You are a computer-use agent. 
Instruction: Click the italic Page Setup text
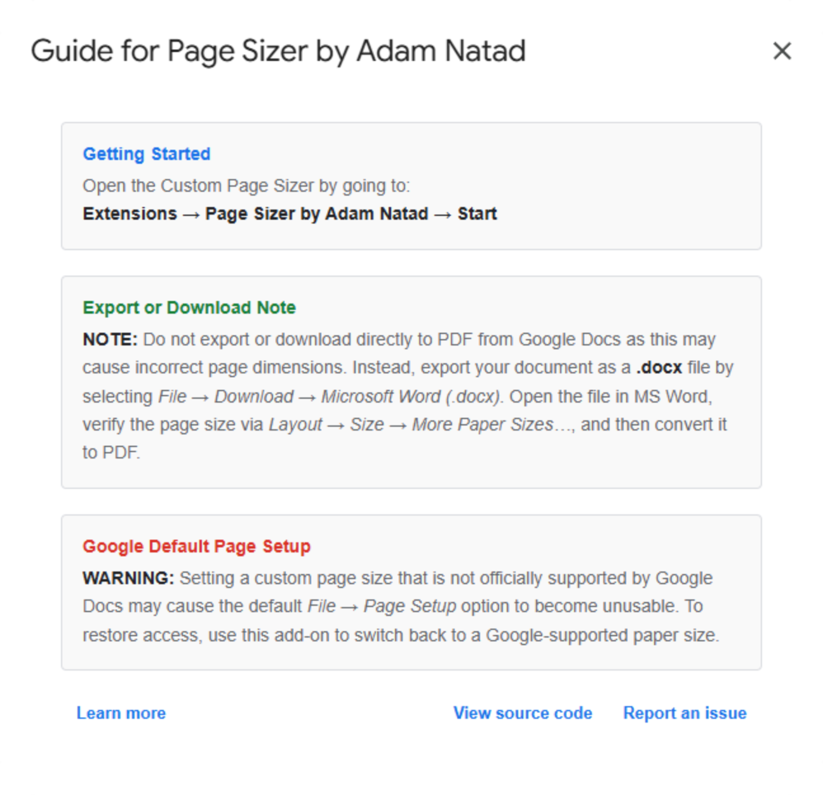point(410,606)
